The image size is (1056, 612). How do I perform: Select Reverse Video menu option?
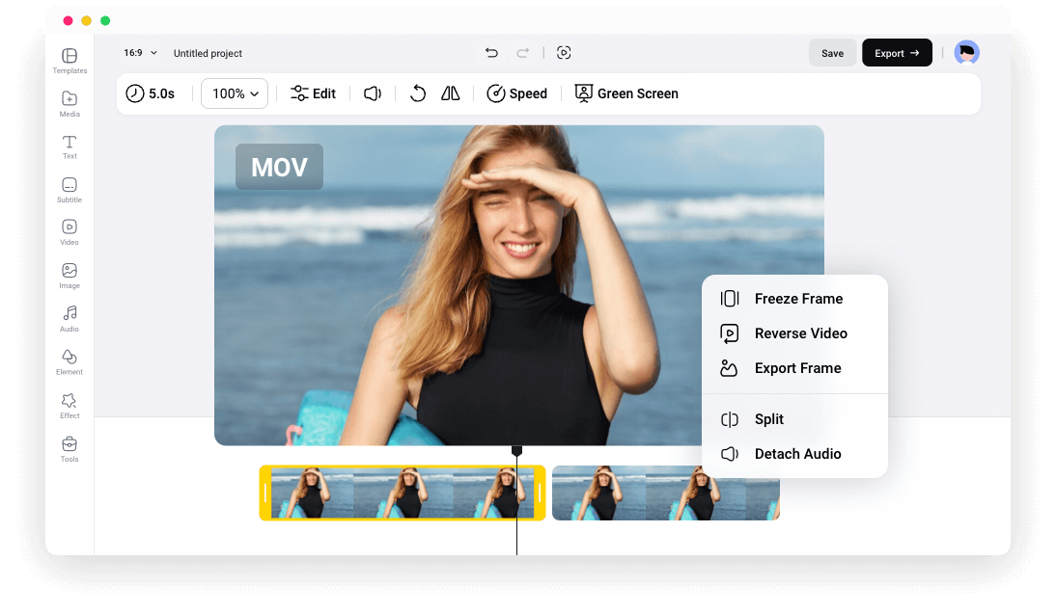click(800, 333)
